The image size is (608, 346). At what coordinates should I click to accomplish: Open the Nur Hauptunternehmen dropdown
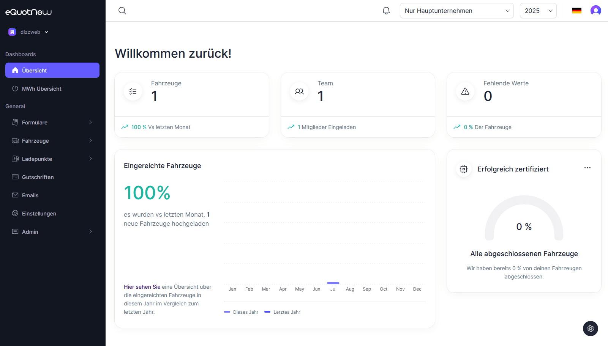click(x=456, y=11)
